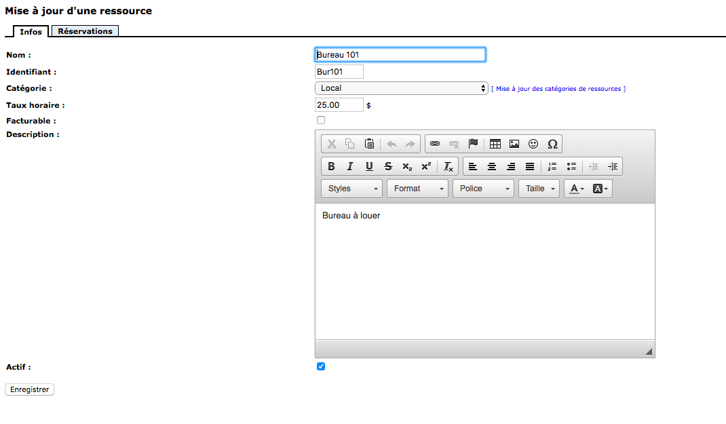This screenshot has height=424, width=726.
Task: Open the Catégorie dropdown showing Local
Action: pyautogui.click(x=401, y=88)
